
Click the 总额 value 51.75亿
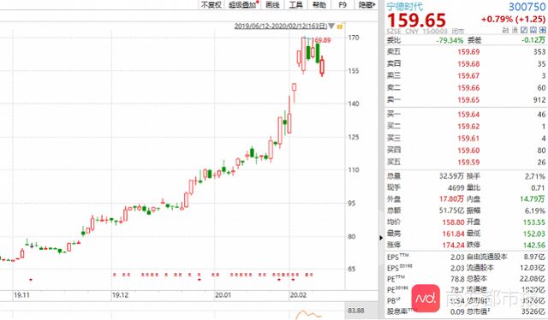(x=451, y=210)
